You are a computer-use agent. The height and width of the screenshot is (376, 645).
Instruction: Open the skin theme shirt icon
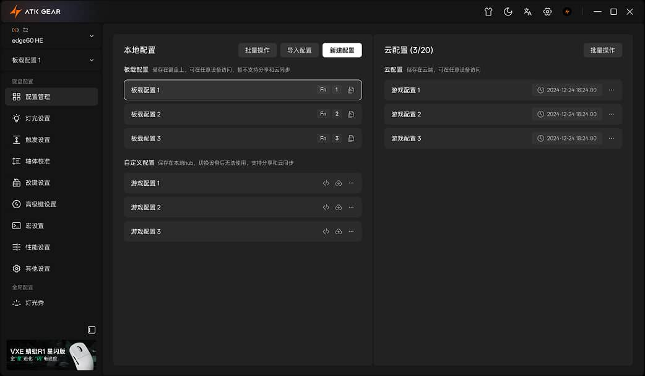[488, 12]
